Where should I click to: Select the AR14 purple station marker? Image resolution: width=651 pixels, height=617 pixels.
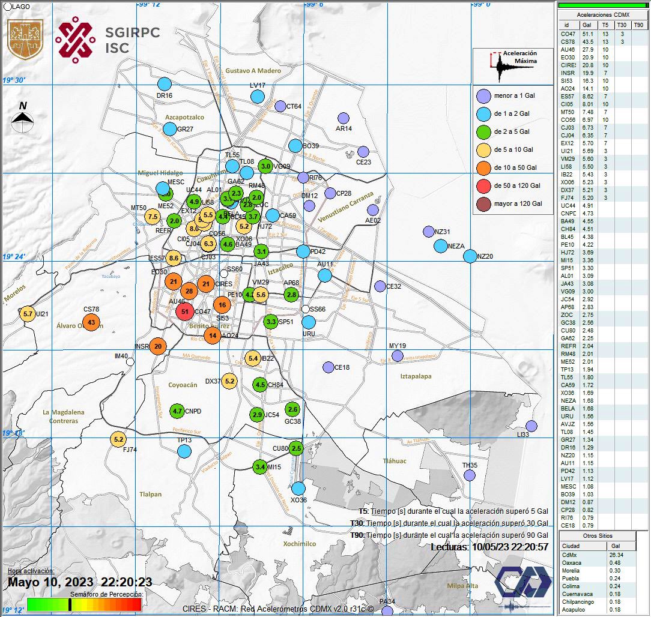[344, 118]
